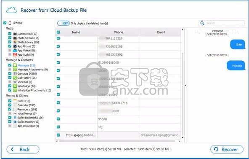
Task: Uncheck the row checkbox for 95588
Action: 58,119
